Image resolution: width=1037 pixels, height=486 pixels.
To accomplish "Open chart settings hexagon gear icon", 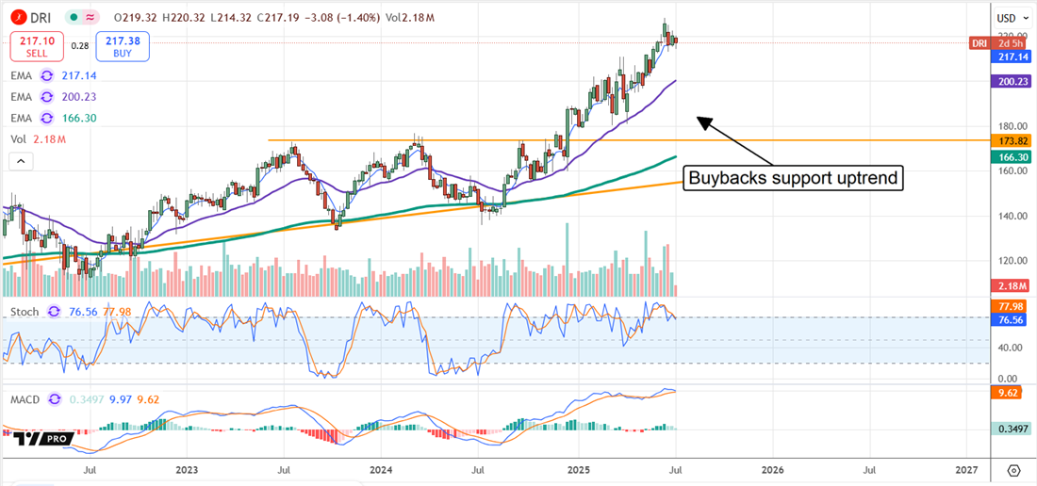I will point(1013,470).
